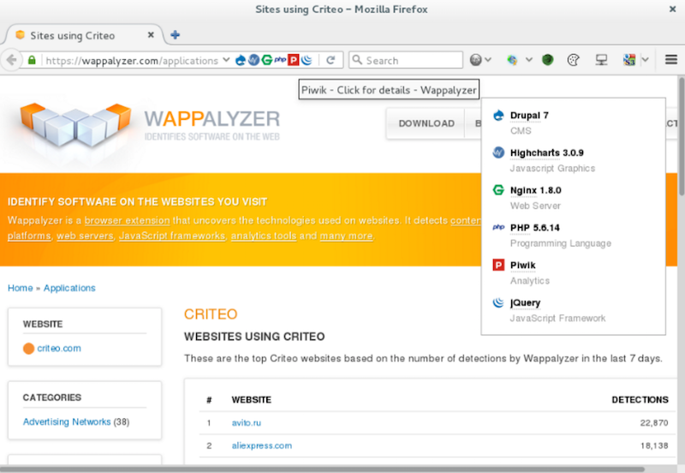
Task: Open the aliexpress.com website link
Action: point(262,446)
